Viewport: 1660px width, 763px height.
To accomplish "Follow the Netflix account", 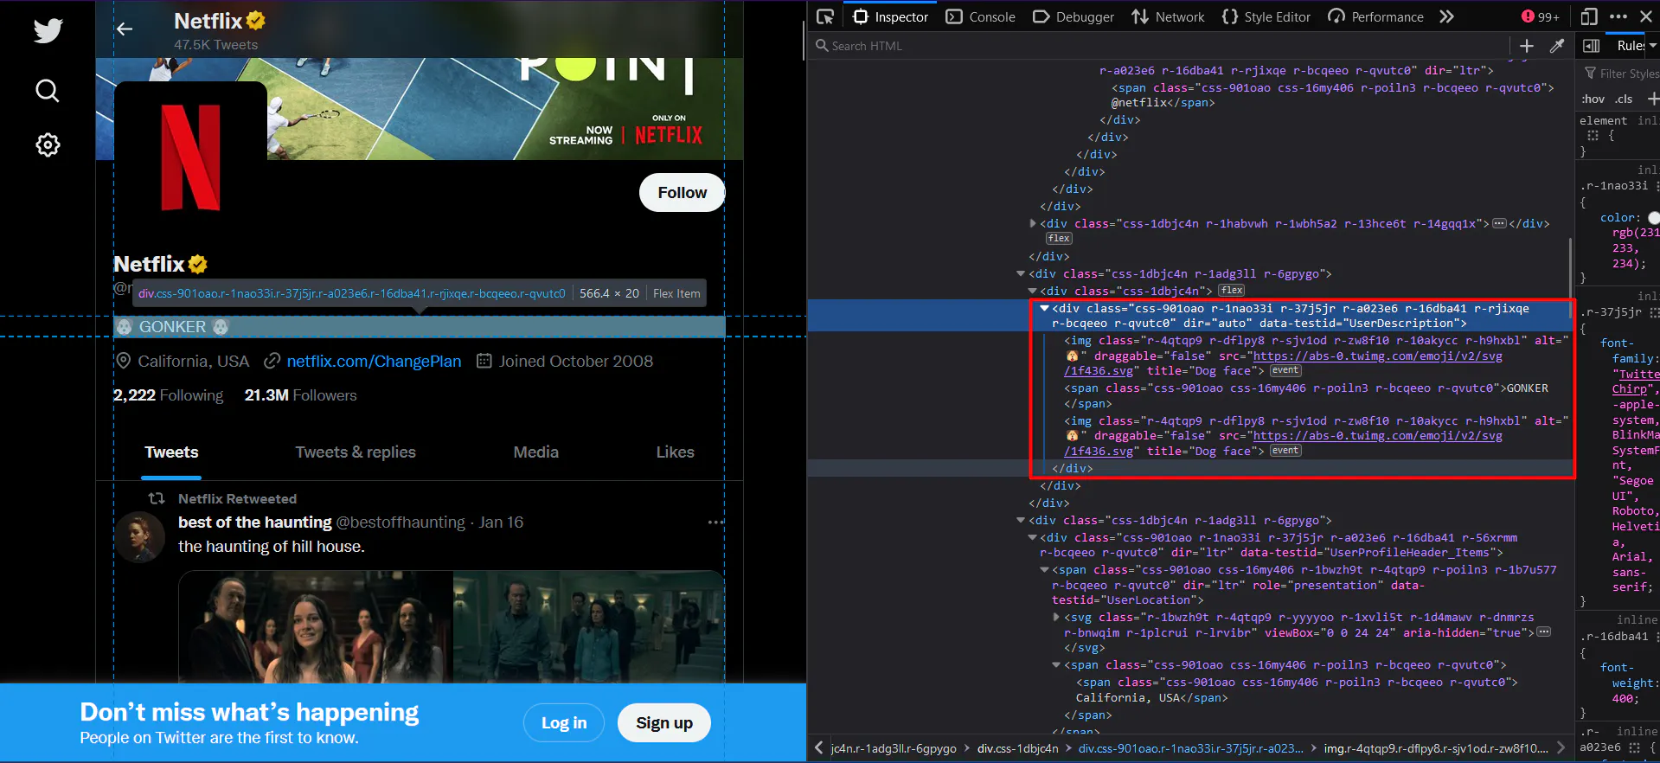I will [682, 192].
